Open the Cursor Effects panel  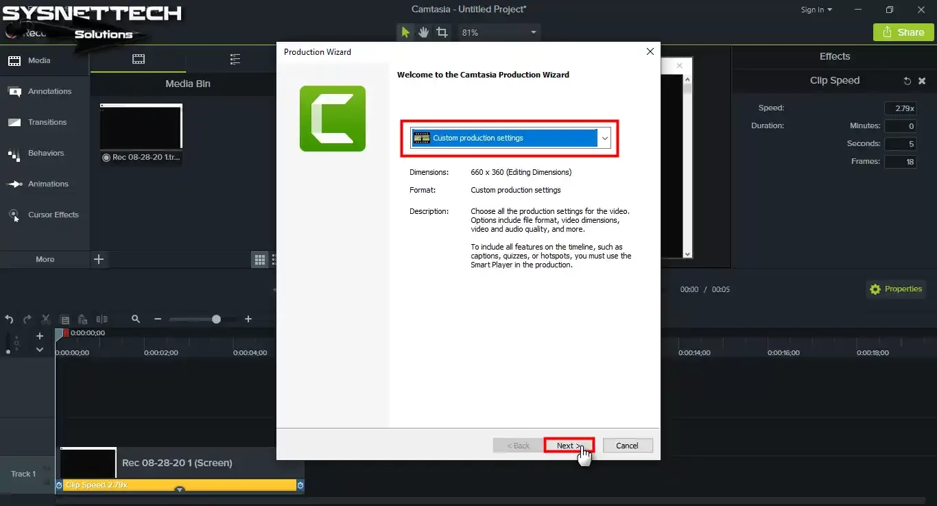[x=45, y=215]
